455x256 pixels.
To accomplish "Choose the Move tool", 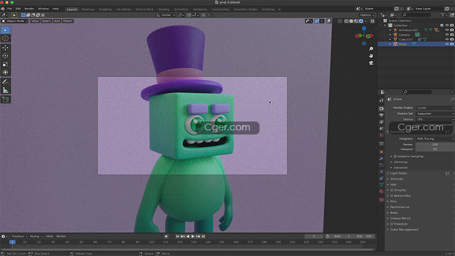I will point(6,48).
